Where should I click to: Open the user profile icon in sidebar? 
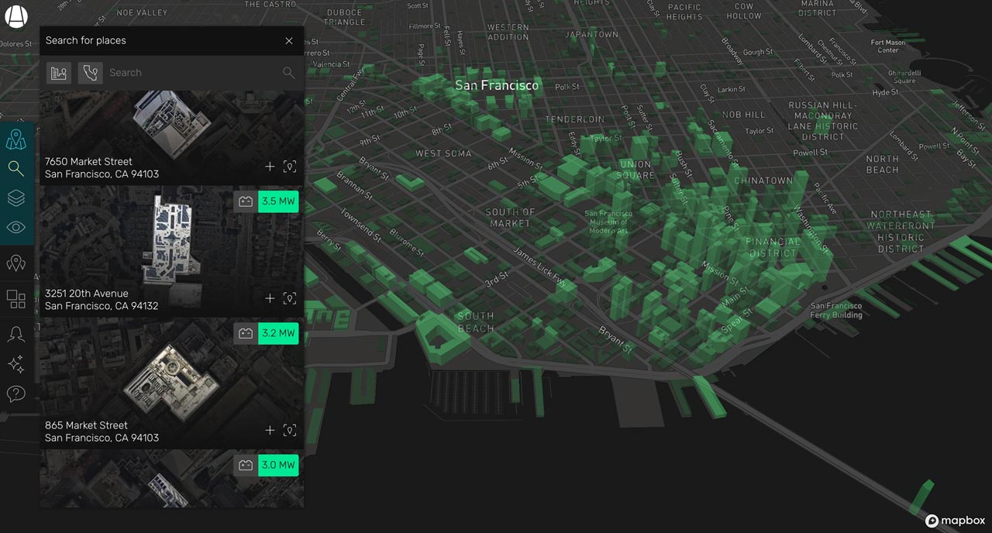coord(16,334)
